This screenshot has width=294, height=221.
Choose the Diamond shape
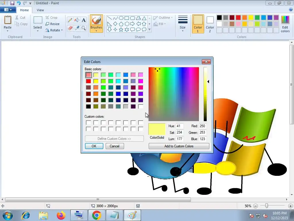point(115,24)
